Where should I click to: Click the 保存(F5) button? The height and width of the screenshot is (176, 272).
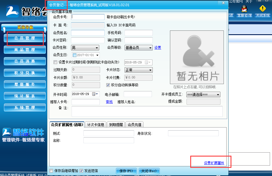[x=126, y=171]
